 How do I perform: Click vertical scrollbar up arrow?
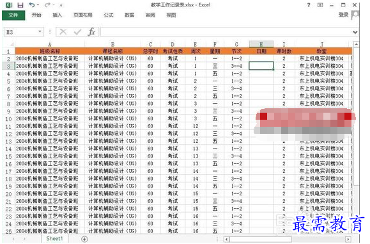[x=356, y=44]
